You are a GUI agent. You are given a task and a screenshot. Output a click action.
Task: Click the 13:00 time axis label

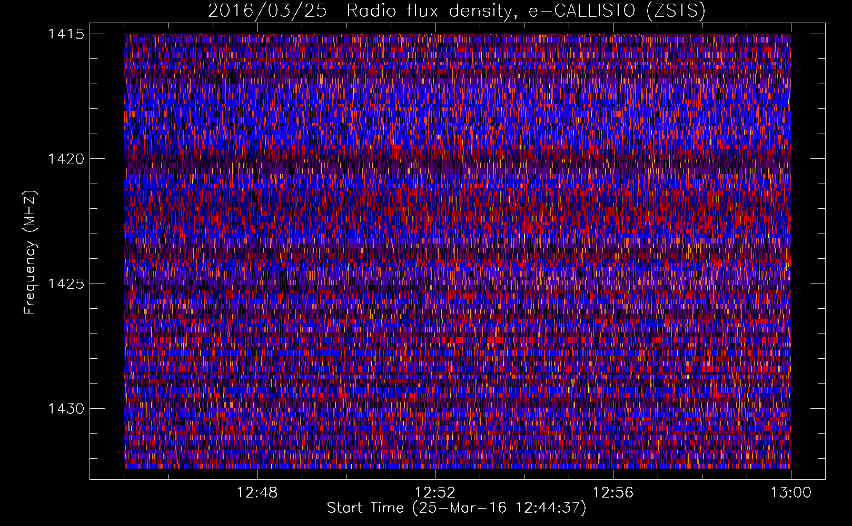[791, 493]
